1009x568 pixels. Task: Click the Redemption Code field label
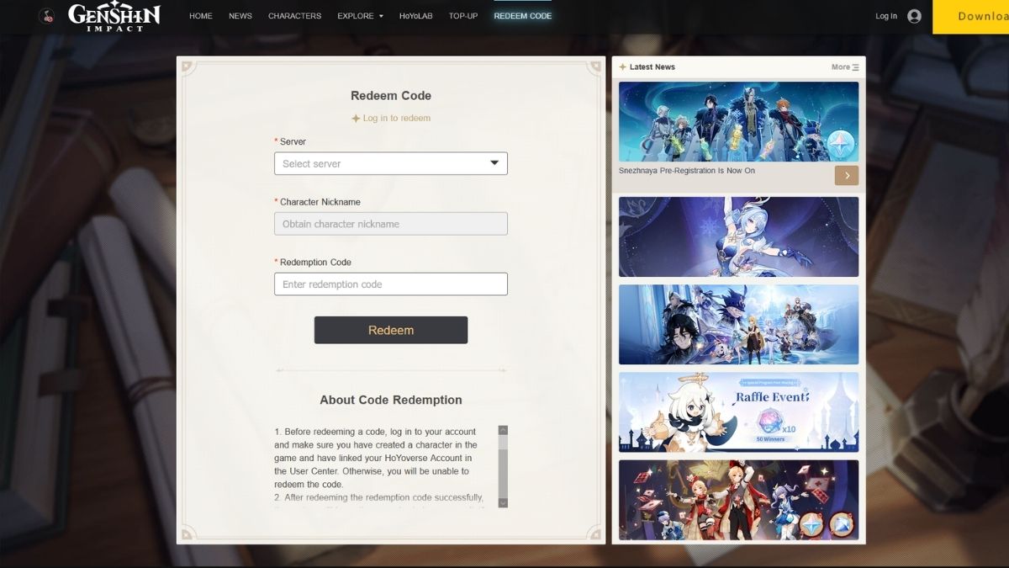click(315, 263)
